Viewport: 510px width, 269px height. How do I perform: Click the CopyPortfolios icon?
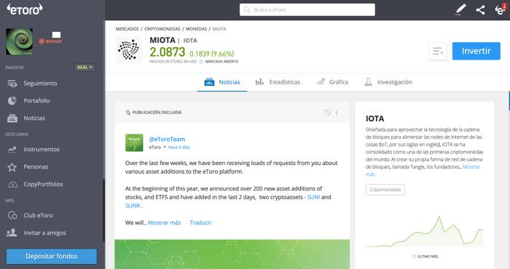(12, 185)
